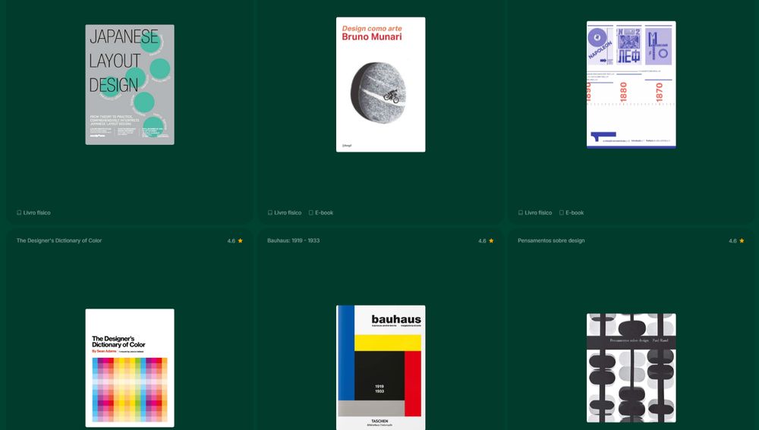Click star rating icon on Designer's Dictionary card

pyautogui.click(x=240, y=240)
